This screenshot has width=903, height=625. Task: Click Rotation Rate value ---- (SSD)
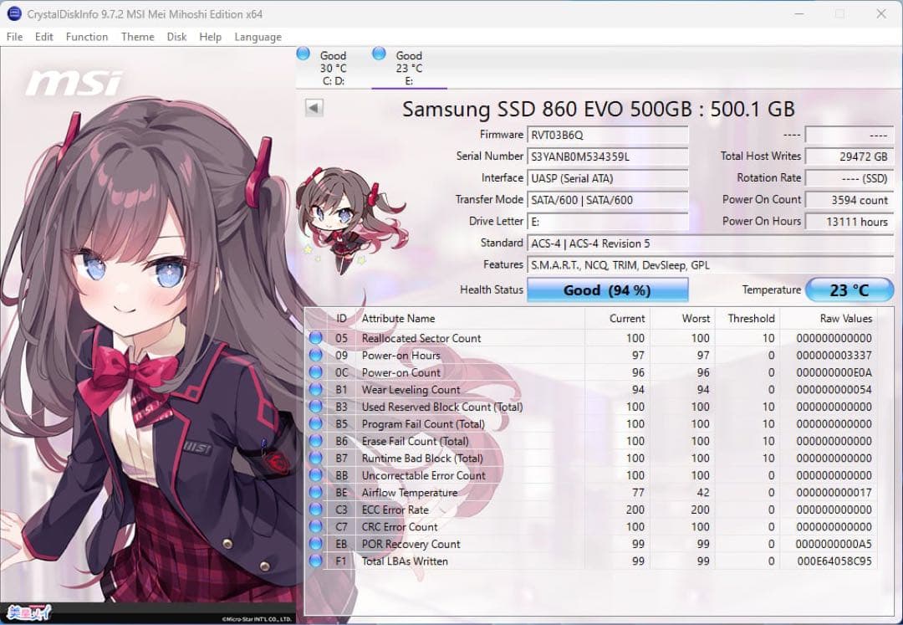(849, 178)
